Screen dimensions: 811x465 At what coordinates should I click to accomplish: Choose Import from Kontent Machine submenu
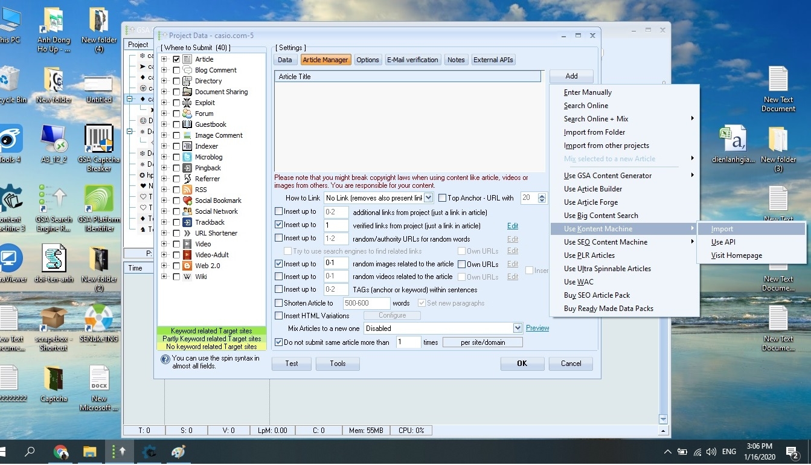click(751, 229)
